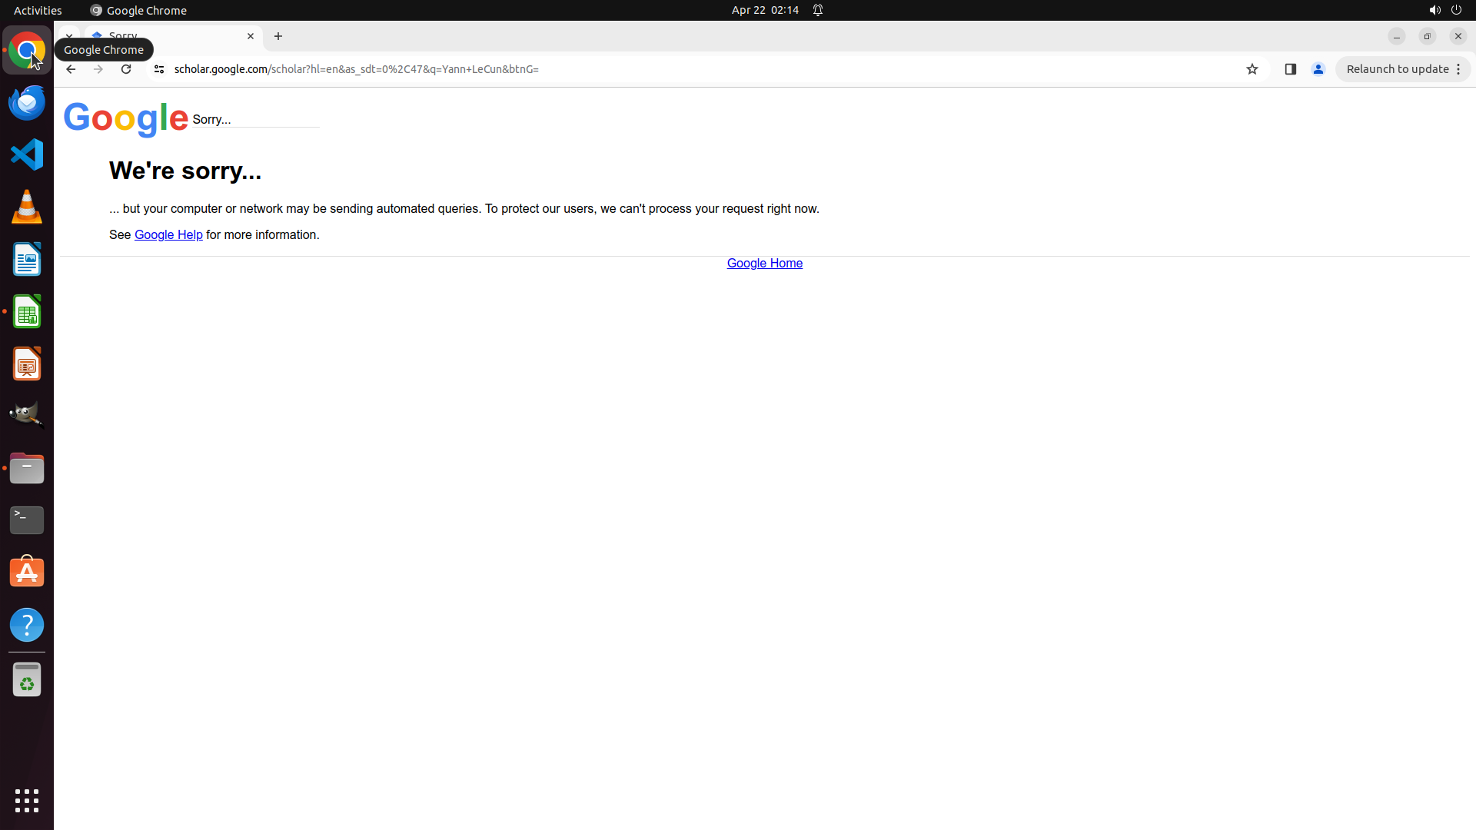
Task: Click Relaunch to update button
Action: point(1397,69)
